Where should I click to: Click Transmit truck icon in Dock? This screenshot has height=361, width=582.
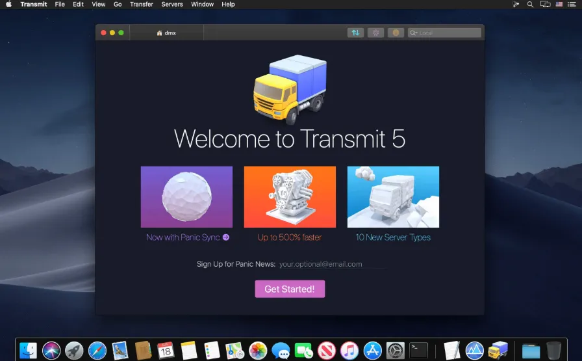(x=498, y=350)
